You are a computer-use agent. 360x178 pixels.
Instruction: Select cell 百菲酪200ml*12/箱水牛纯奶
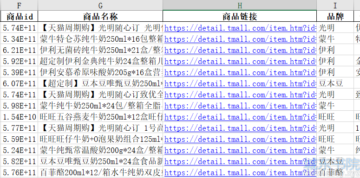[100, 172]
